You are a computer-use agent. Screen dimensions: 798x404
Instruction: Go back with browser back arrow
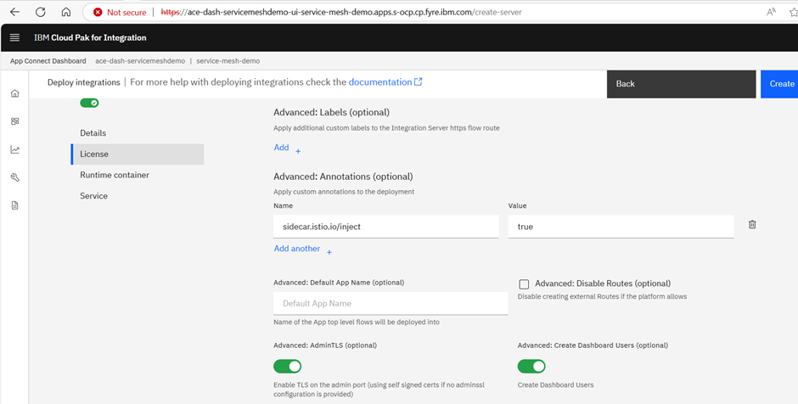(14, 12)
